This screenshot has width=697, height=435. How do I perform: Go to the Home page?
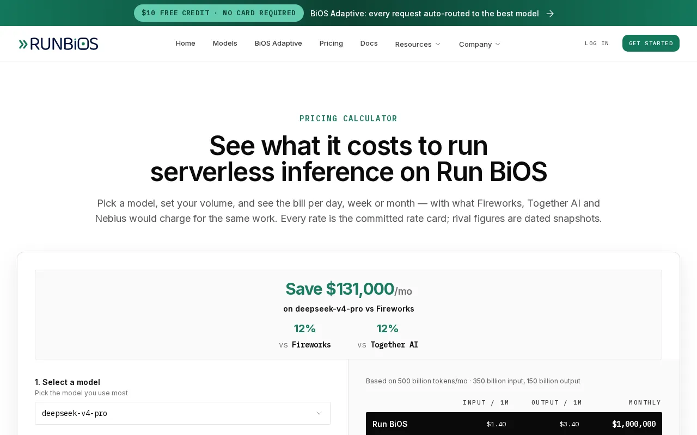click(x=185, y=43)
